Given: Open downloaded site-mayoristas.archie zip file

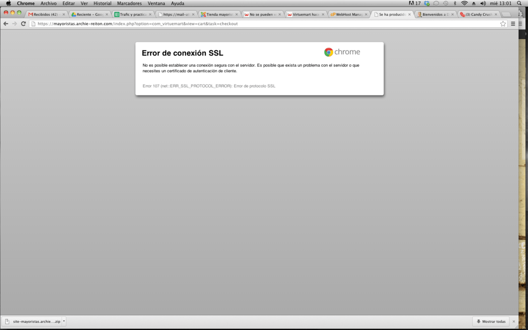Looking at the screenshot, I should 33,321.
